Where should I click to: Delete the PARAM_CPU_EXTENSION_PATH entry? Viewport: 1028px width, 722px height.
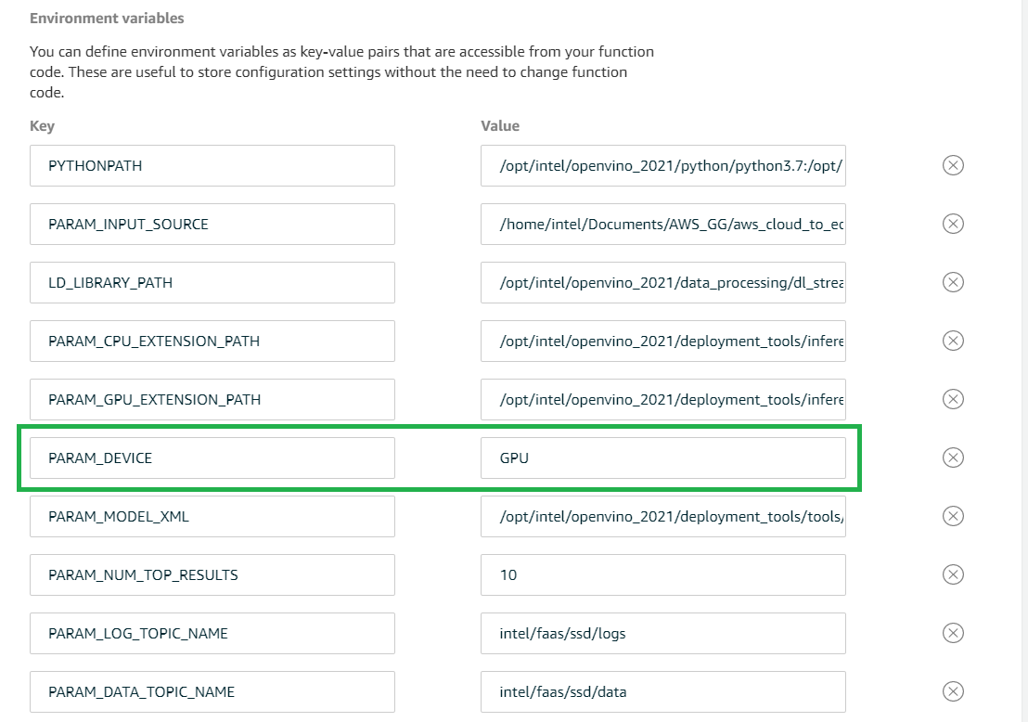point(953,341)
